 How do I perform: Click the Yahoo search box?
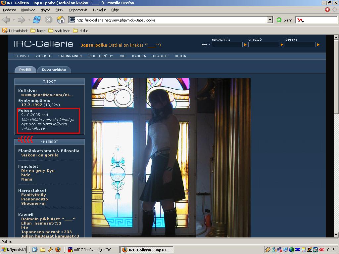[320, 20]
